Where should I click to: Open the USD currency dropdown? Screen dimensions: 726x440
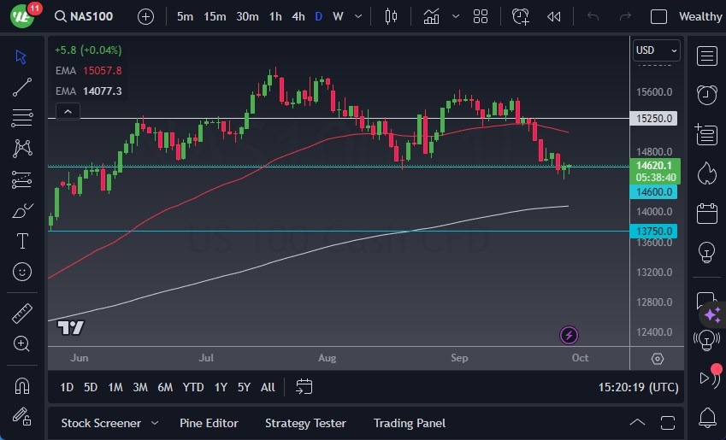coord(657,50)
